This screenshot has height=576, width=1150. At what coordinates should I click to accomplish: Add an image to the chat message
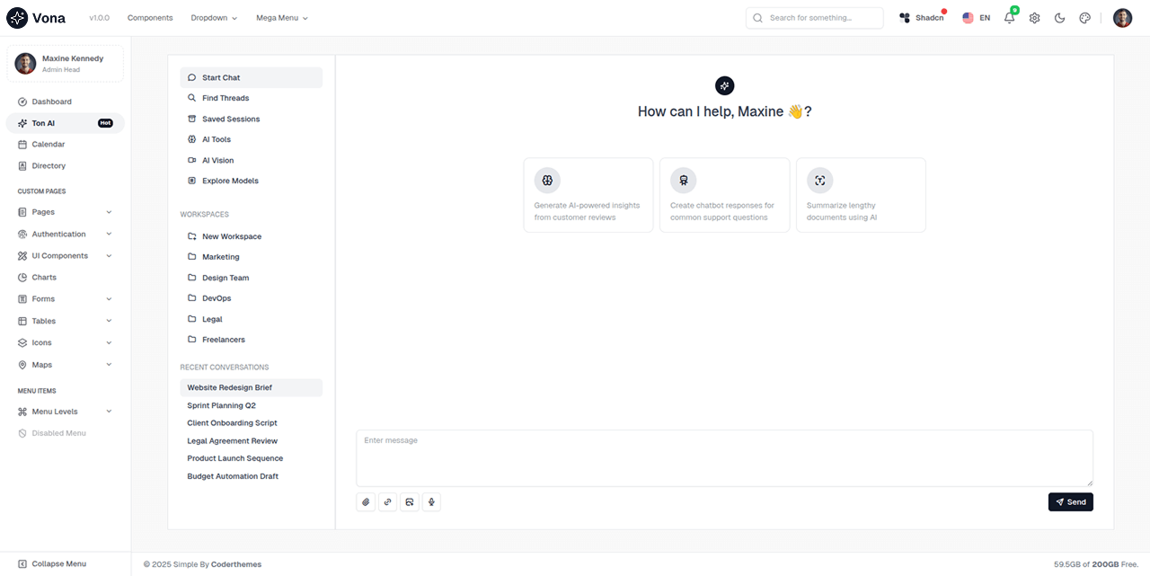tap(410, 501)
